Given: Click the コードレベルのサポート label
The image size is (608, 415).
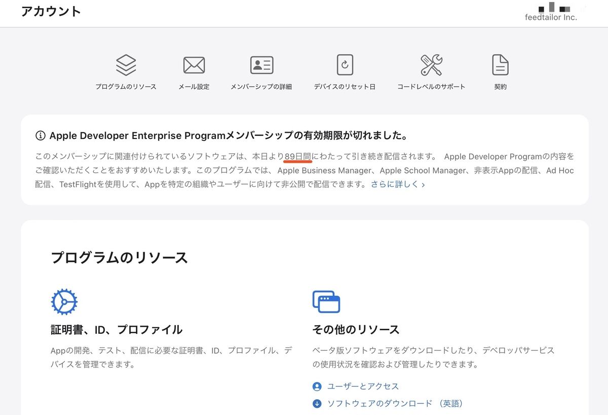Looking at the screenshot, I should coord(432,87).
